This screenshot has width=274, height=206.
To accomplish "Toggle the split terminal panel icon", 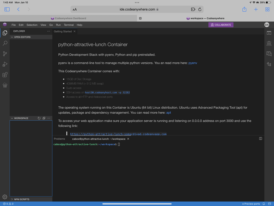I will 261,138.
